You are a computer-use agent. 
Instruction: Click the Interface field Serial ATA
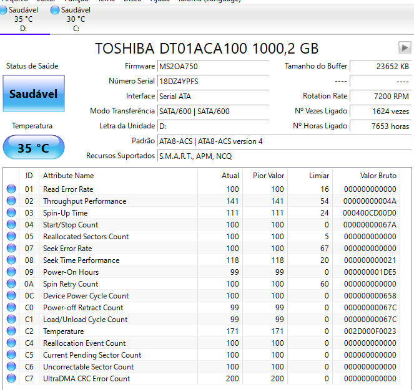tap(213, 96)
